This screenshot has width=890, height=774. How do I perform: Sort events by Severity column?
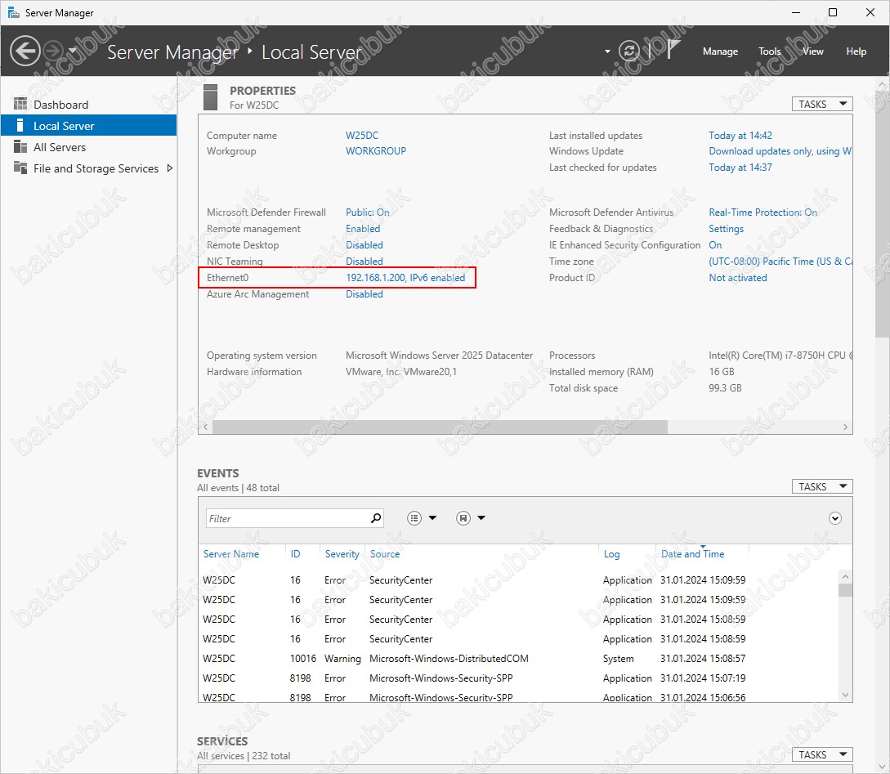342,554
